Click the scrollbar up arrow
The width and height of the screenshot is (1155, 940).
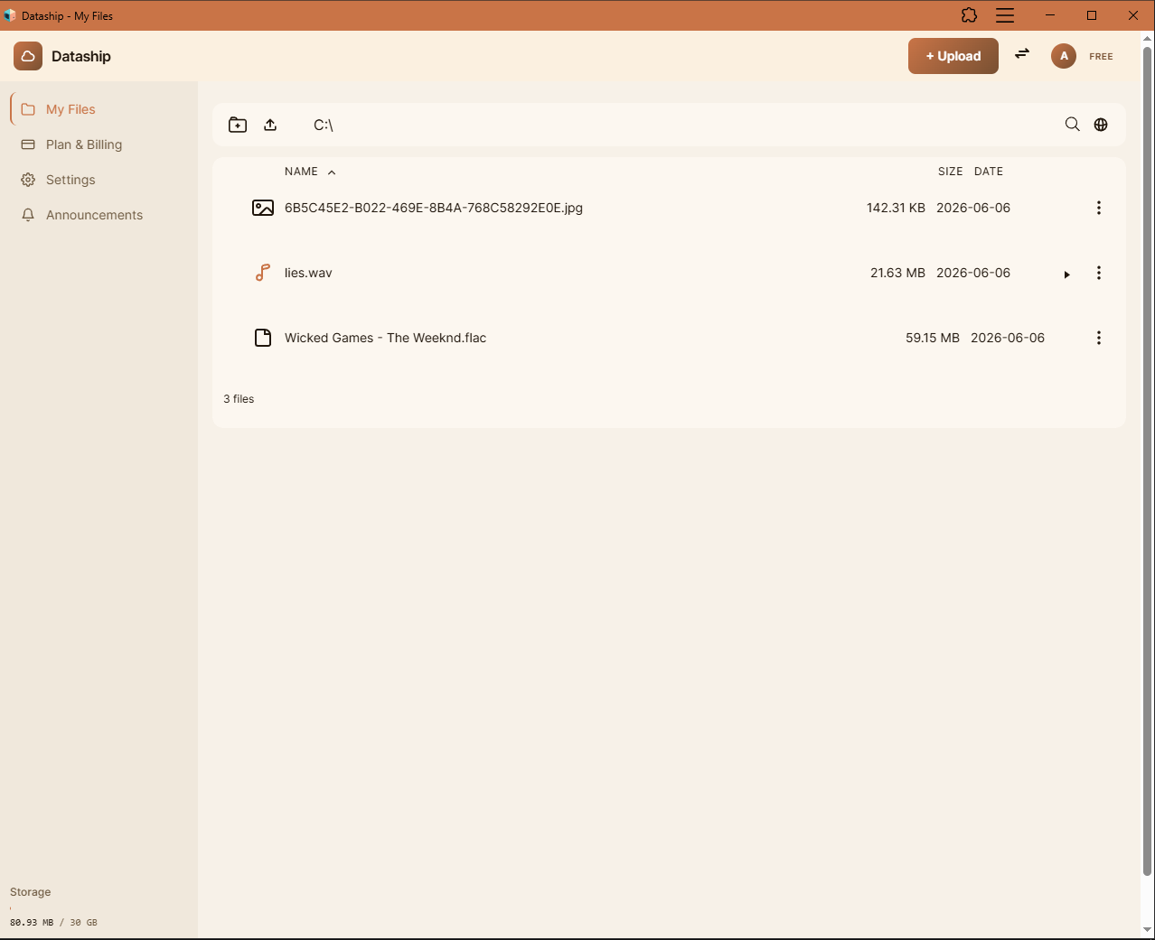coord(1148,38)
